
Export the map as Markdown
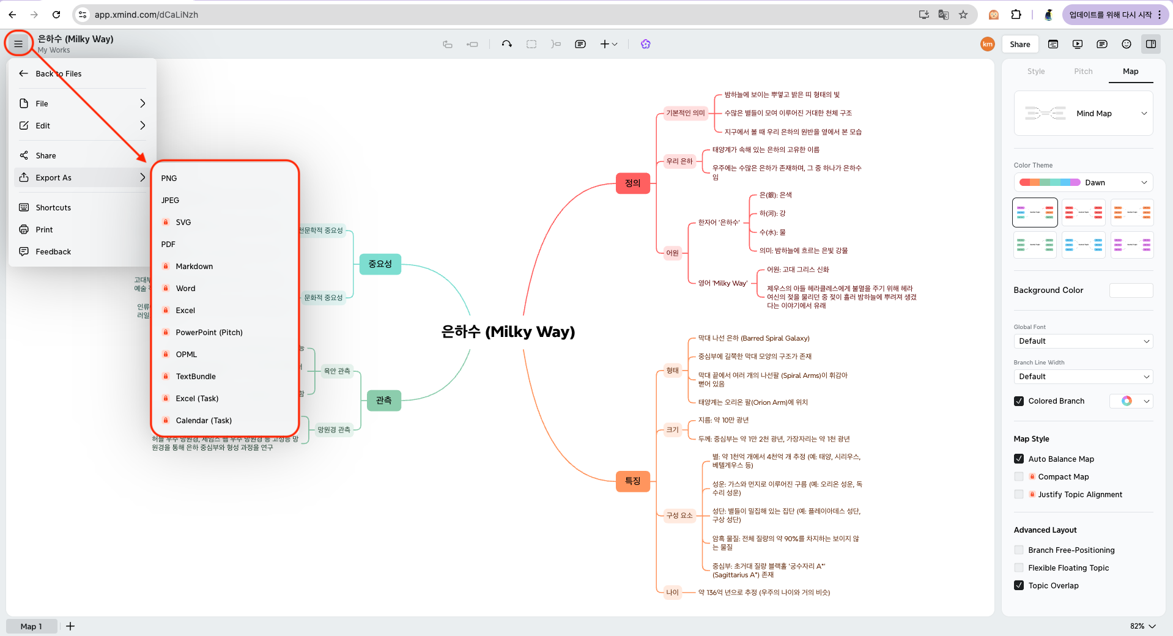(194, 266)
